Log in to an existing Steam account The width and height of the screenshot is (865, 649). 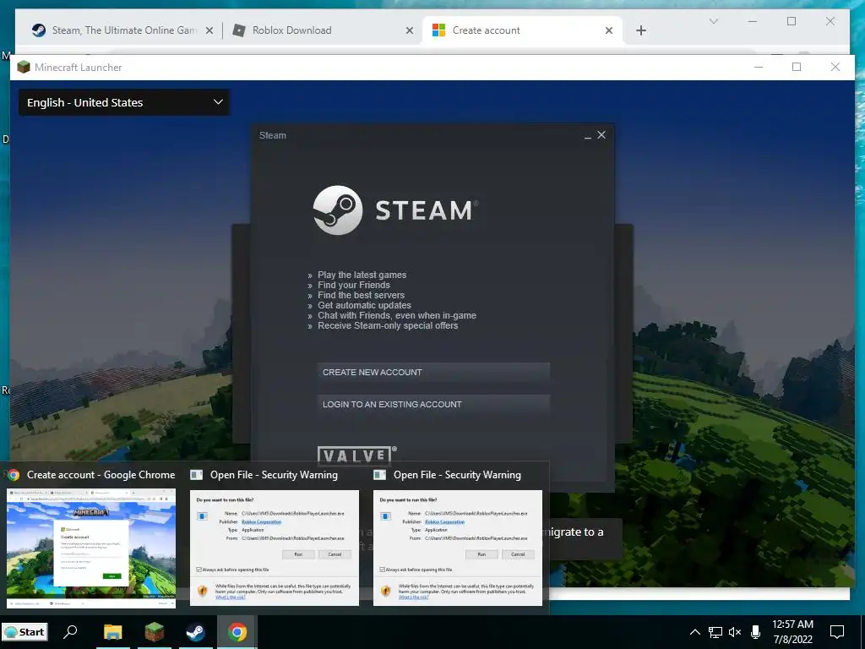(x=433, y=405)
